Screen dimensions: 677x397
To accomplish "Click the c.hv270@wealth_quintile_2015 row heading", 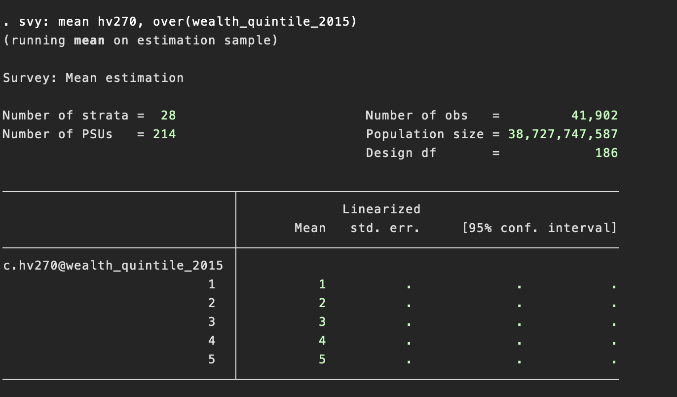I will (x=113, y=266).
